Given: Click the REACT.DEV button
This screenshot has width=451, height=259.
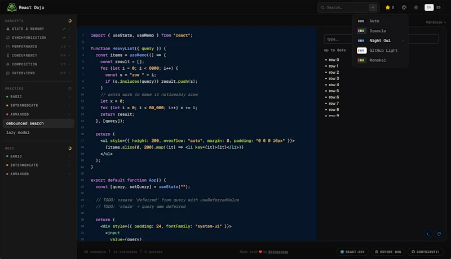Looking at the screenshot, I should point(352,252).
